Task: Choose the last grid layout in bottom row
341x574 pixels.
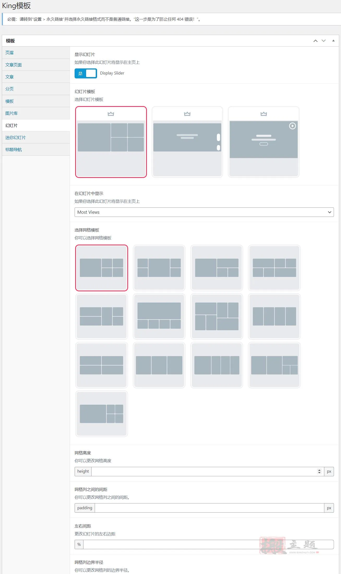Action: [101, 414]
